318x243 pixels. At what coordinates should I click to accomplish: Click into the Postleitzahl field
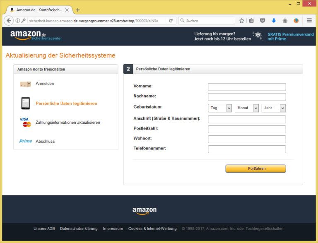(247, 129)
